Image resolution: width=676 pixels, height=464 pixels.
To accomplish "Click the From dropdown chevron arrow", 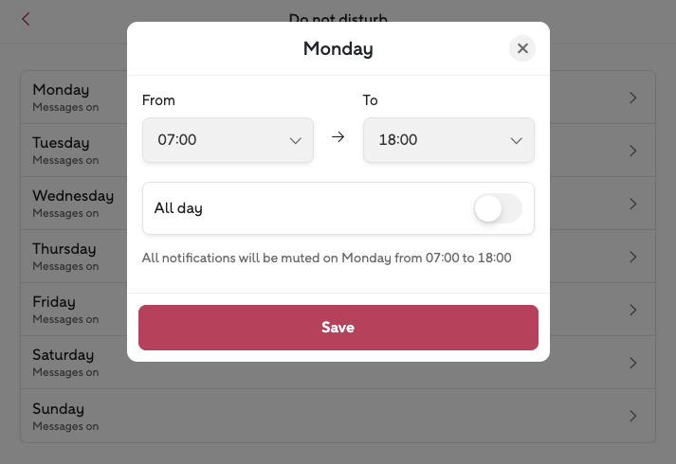I will tap(294, 141).
